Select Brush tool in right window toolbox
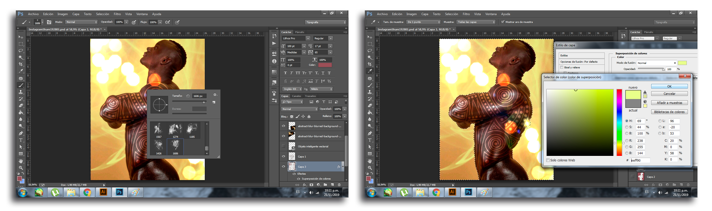 (370, 85)
